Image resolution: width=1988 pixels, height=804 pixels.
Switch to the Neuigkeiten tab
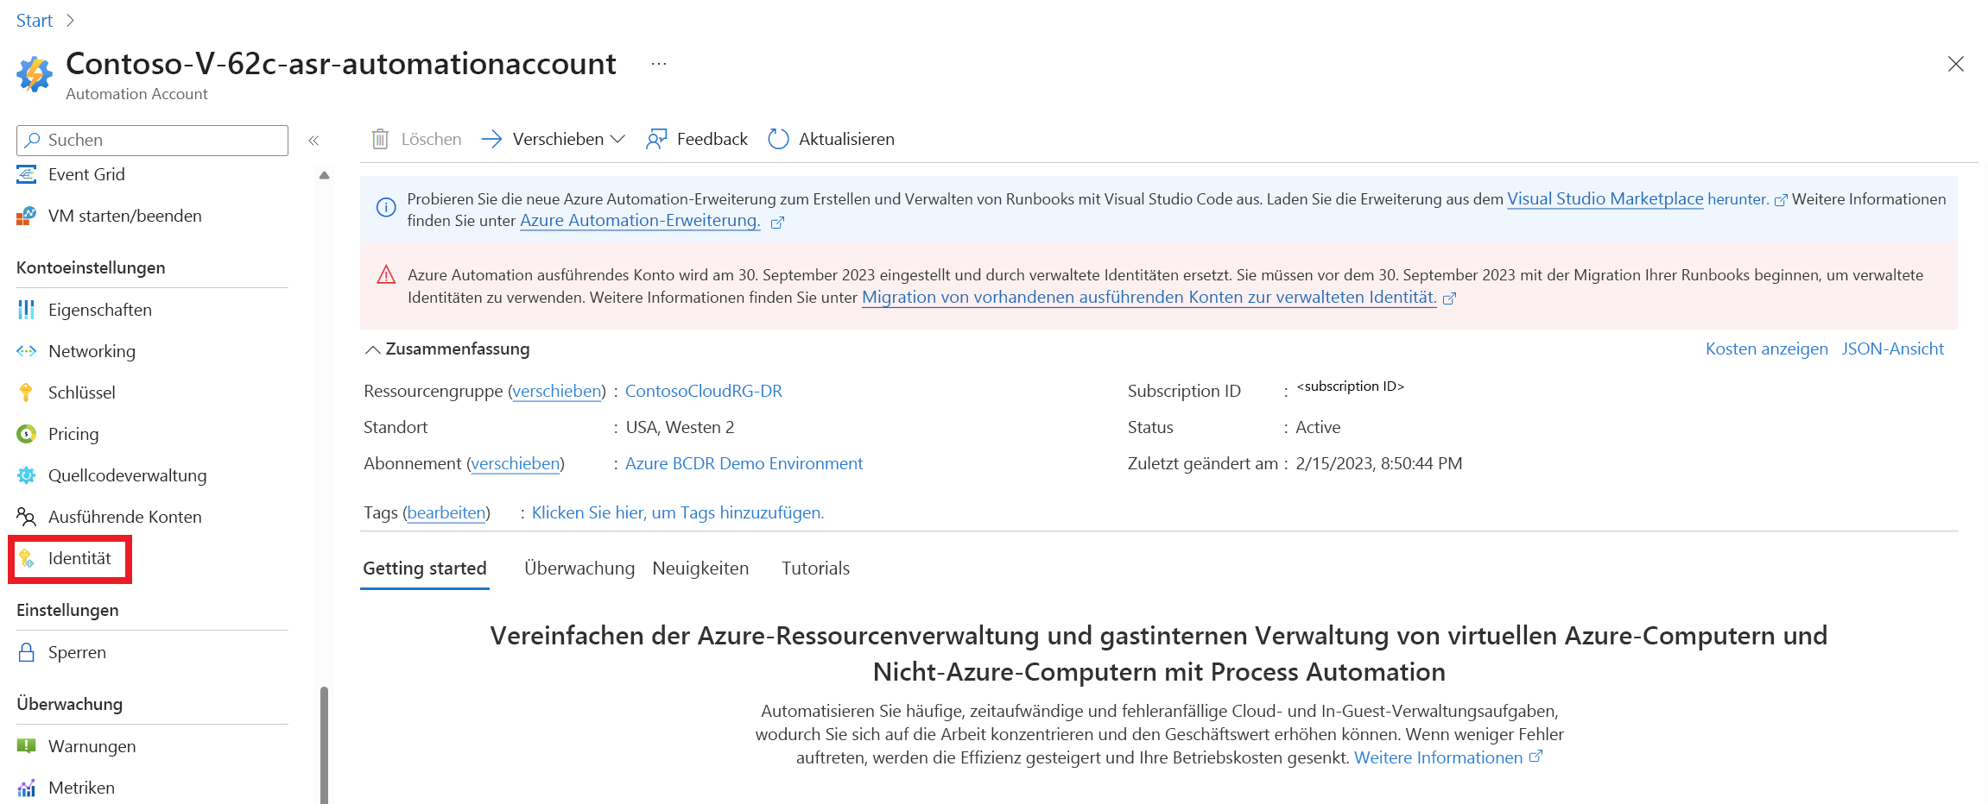tap(700, 568)
